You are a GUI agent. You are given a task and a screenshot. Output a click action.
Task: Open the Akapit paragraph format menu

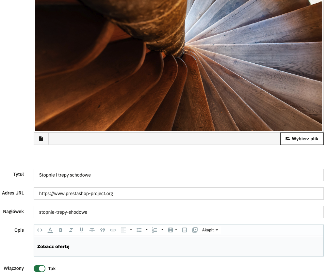(210, 230)
